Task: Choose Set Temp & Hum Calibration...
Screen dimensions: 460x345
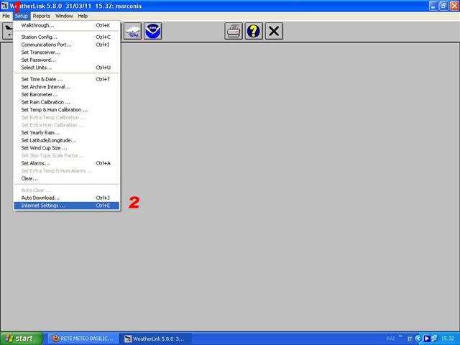Action: [x=67, y=110]
